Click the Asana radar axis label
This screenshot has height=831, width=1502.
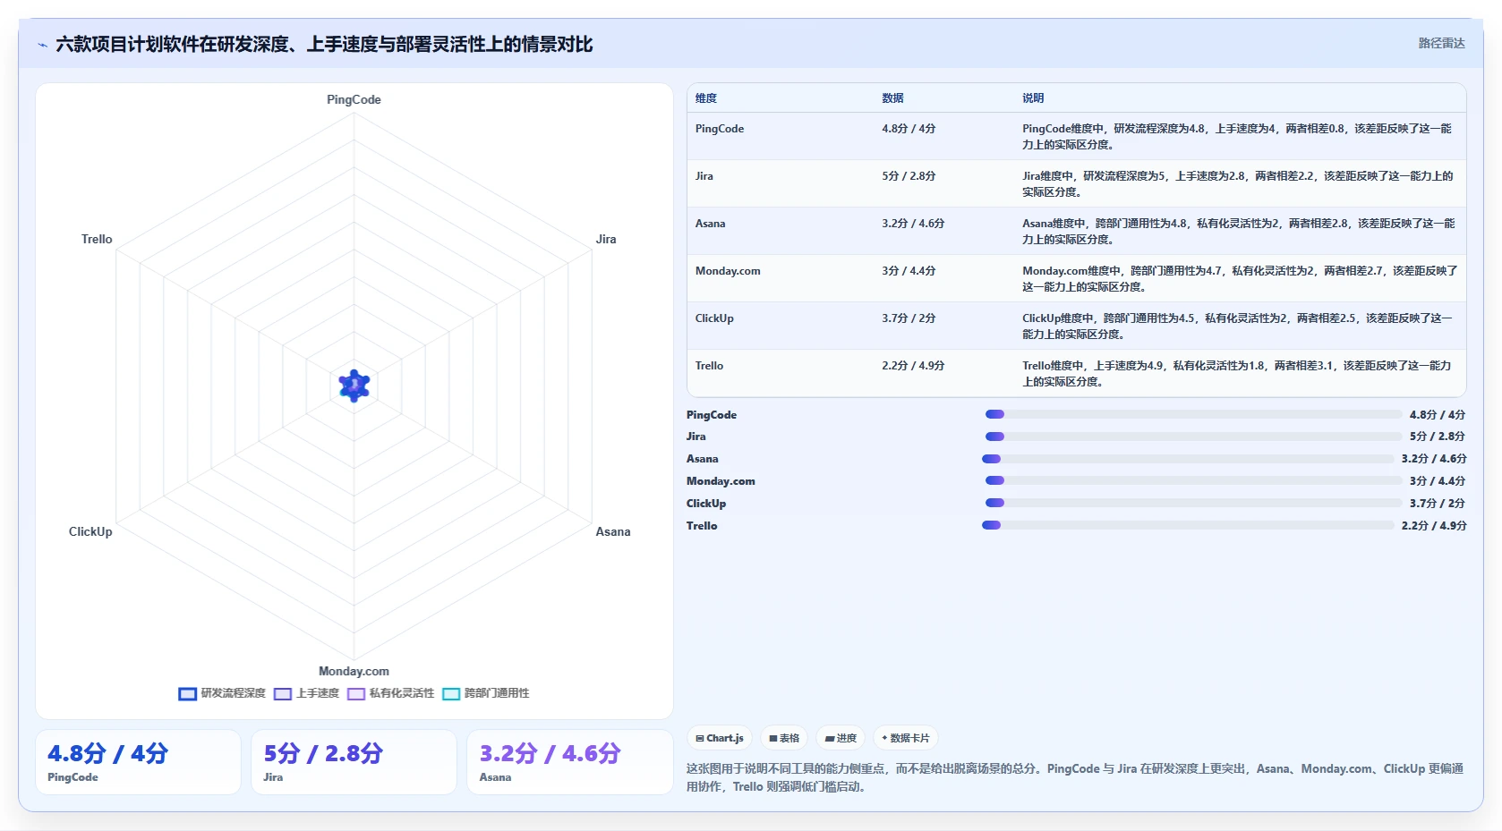613,531
